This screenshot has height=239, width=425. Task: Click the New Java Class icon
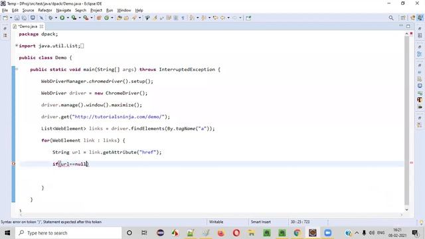click(x=106, y=18)
